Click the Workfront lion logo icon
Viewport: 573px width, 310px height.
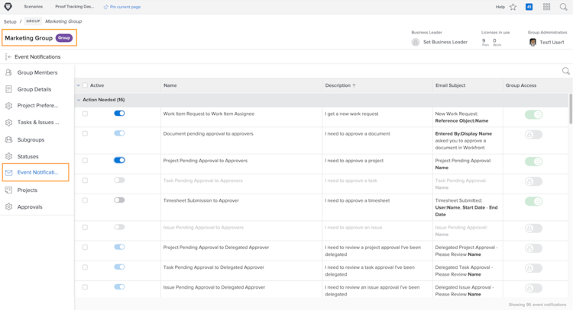(x=8, y=7)
